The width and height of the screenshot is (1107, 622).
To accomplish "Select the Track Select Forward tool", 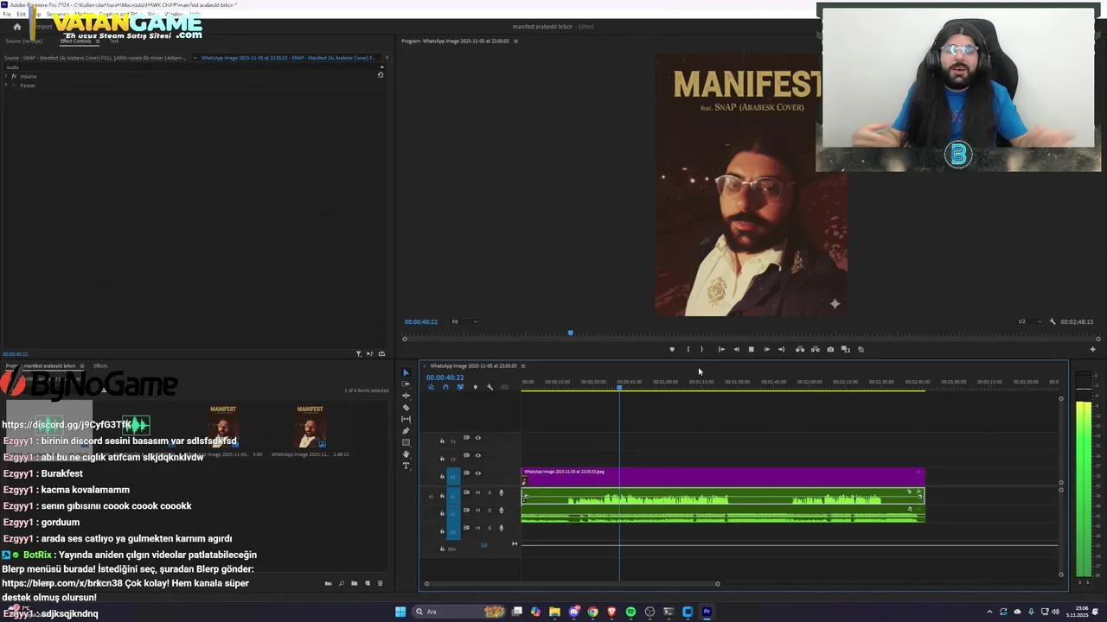I will pyautogui.click(x=406, y=384).
